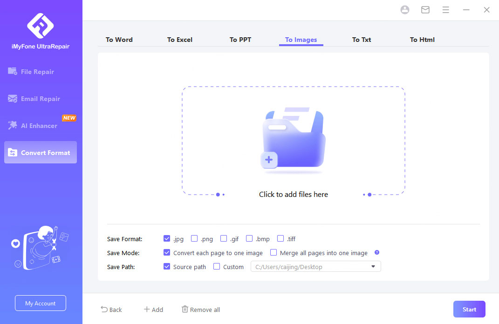Go Back using the bottom button
Viewport: 499px width, 324px height.
[111, 310]
